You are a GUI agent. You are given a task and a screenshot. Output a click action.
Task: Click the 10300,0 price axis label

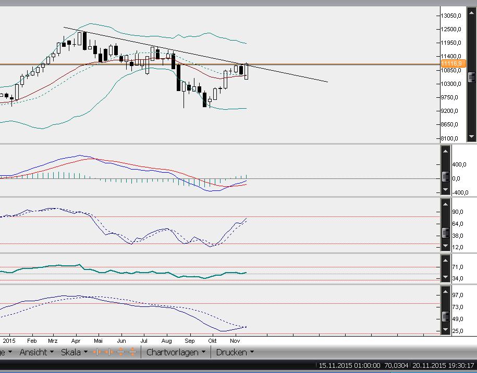[x=451, y=84]
